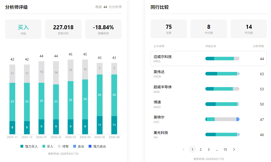Toggle 卖出 legend series

[x=79, y=146]
